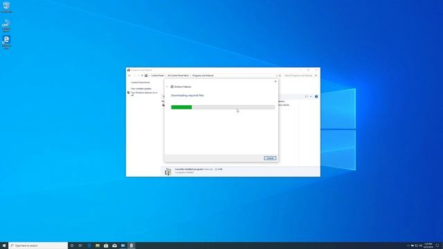Click the Programs and Features help icon
This screenshot has width=443, height=249.
(x=316, y=97)
